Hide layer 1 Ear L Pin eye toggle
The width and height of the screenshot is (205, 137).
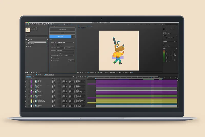(26, 80)
